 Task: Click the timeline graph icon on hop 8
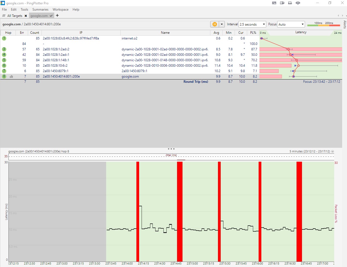click(11, 76)
